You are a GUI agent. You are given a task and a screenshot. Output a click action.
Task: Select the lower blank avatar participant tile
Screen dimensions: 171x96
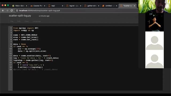pyautogui.click(x=154, y=59)
